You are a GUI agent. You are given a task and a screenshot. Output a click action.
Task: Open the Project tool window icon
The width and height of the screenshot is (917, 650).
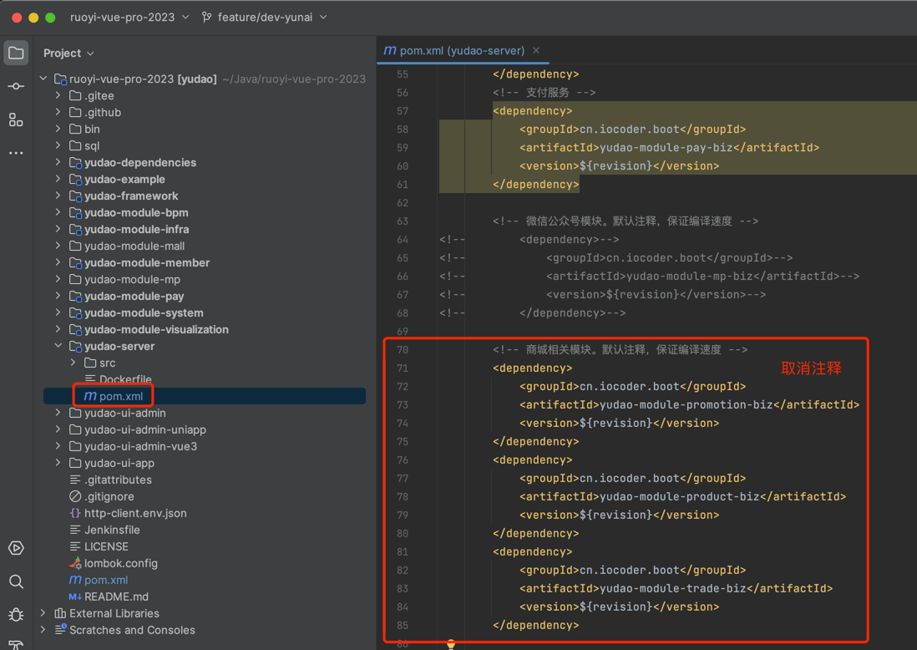(16, 53)
